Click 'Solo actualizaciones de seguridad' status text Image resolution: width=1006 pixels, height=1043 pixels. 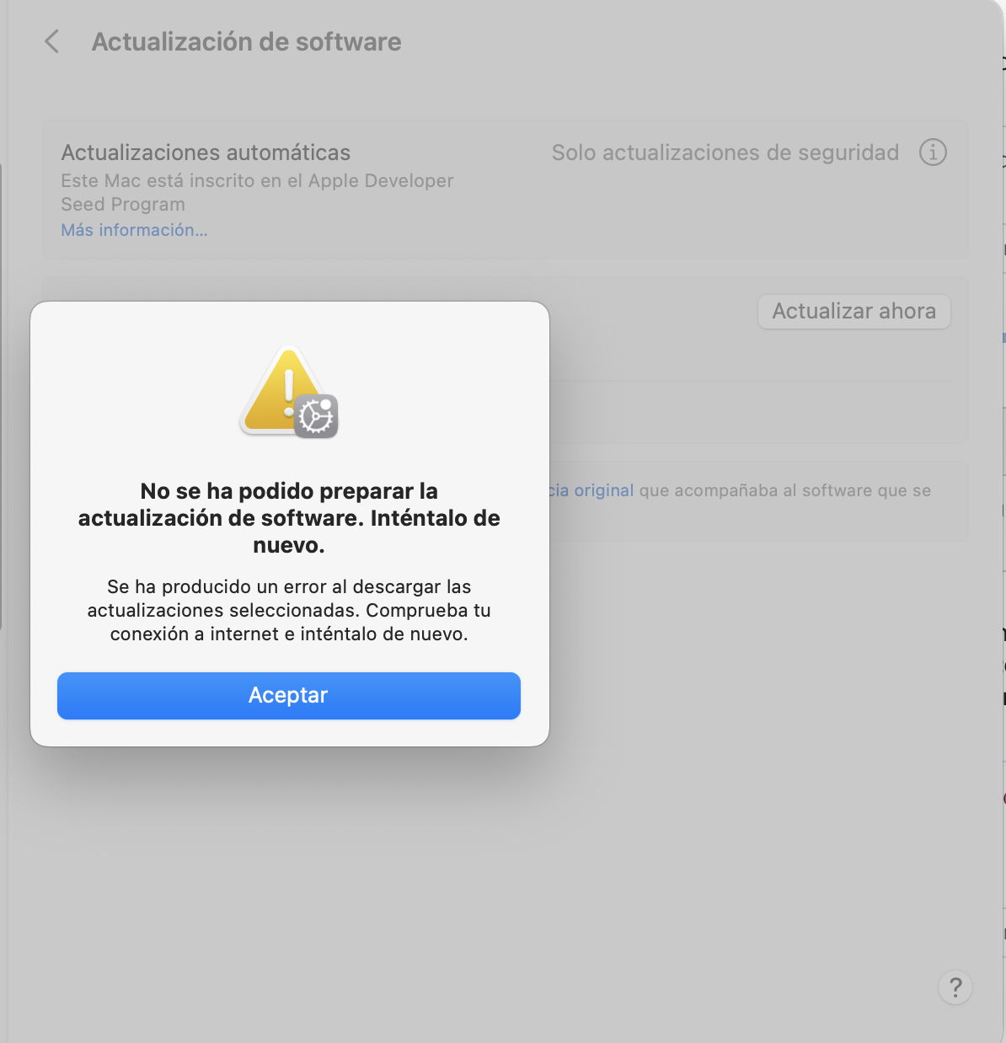pyautogui.click(x=725, y=152)
